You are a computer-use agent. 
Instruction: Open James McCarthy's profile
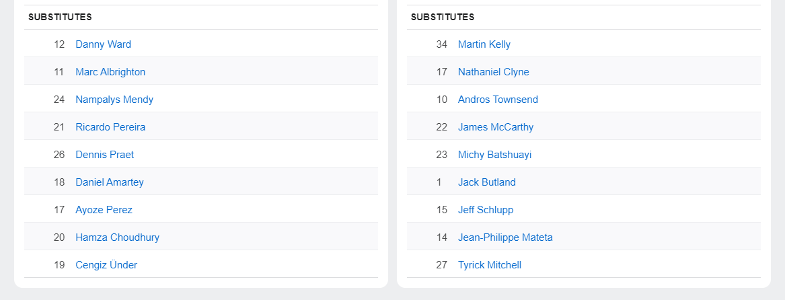coord(496,127)
